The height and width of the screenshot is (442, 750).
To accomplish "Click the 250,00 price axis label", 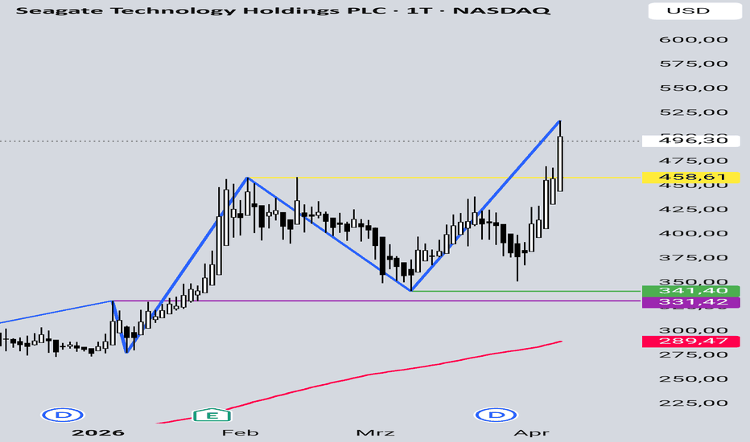I will 693,379.
